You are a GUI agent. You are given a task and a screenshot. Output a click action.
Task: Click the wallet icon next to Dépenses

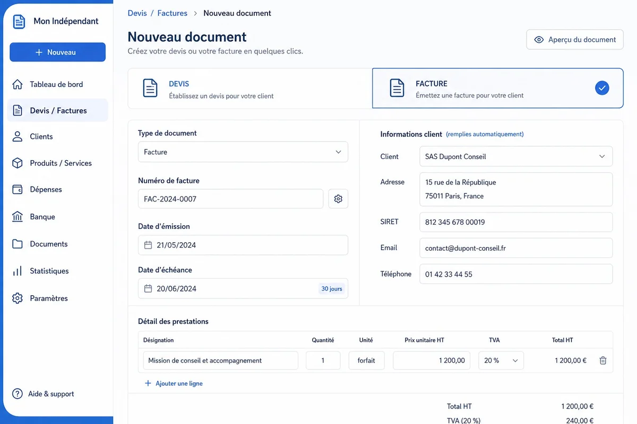click(18, 189)
